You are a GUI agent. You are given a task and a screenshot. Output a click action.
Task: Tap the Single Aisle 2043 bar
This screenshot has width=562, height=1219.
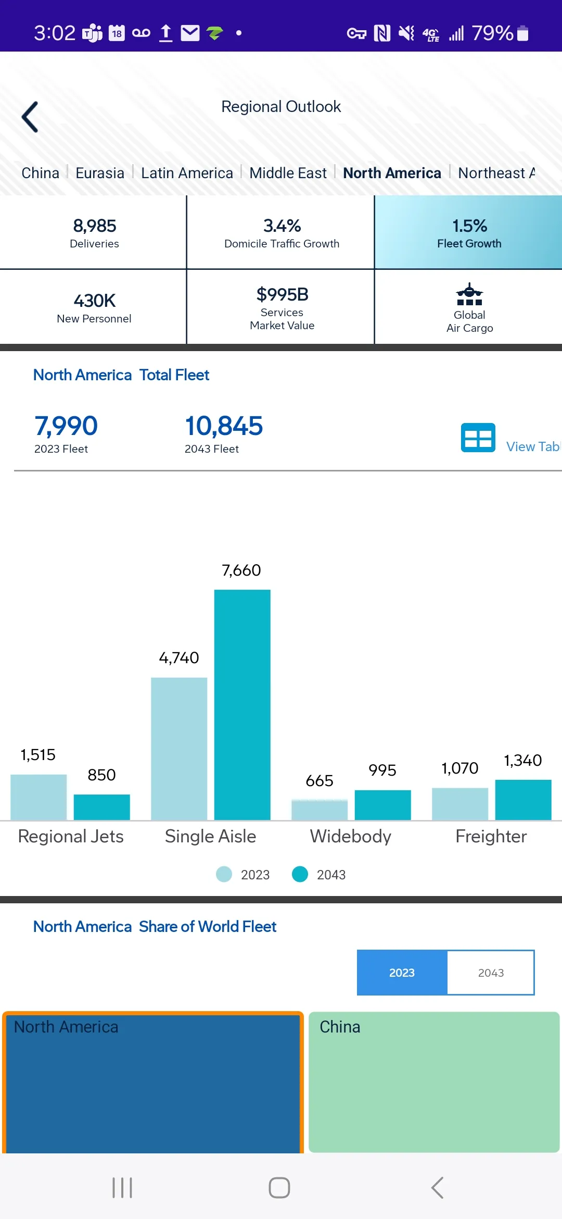242,705
